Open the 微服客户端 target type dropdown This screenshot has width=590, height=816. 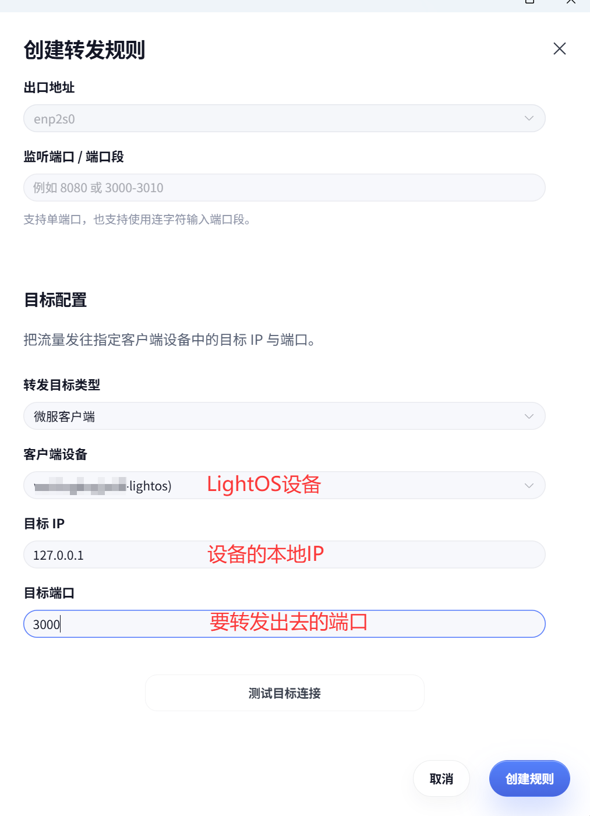point(284,416)
